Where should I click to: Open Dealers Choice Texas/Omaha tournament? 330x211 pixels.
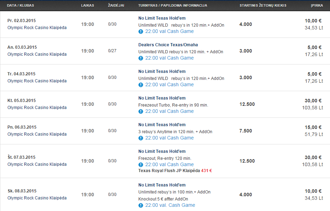pyautogui.click(x=168, y=45)
